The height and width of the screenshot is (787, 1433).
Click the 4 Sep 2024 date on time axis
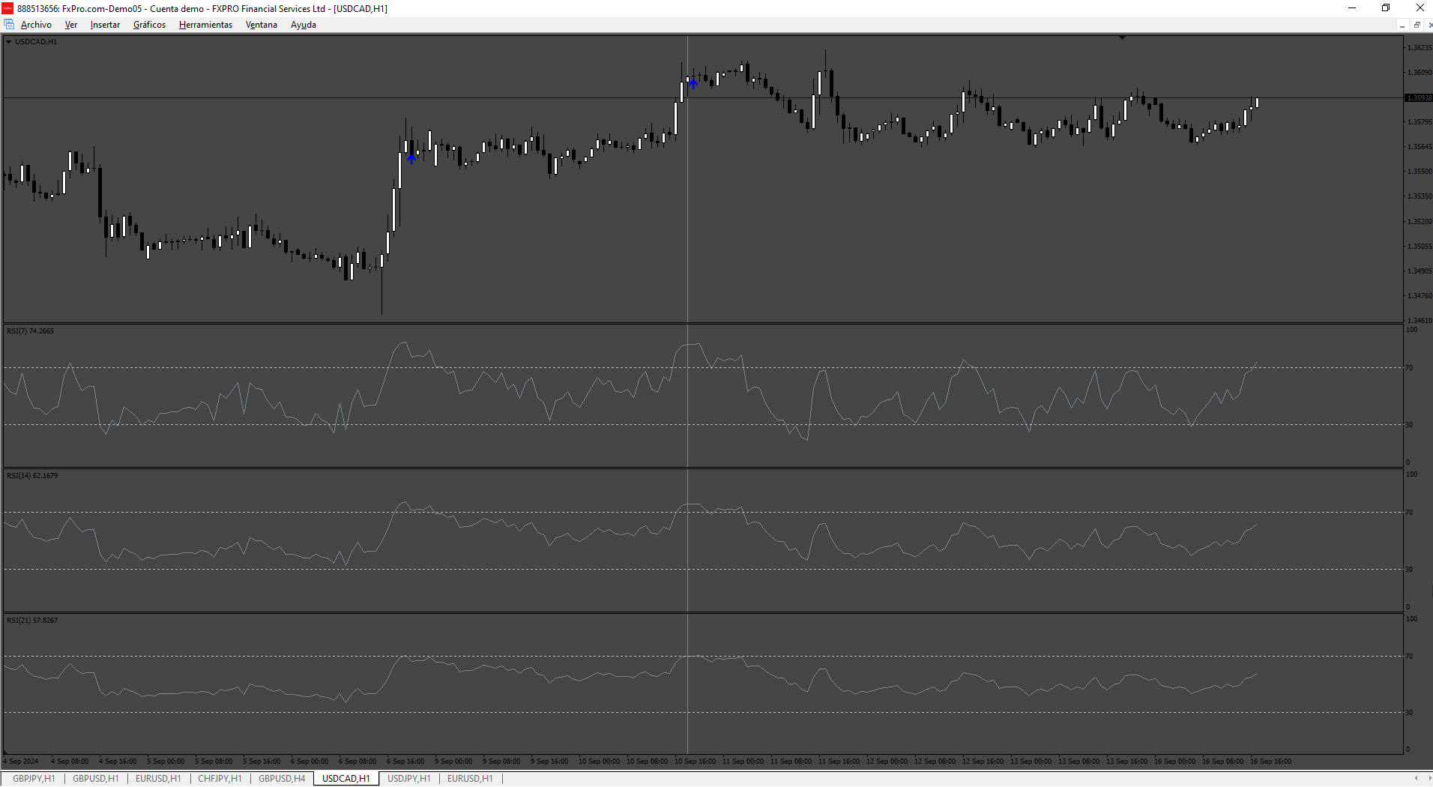point(21,761)
